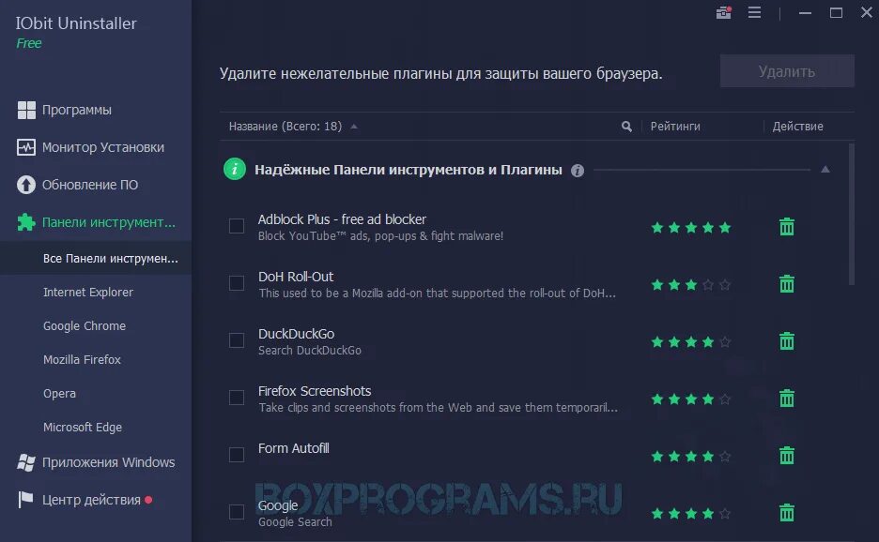Select Все Панели инструментов subitem

click(111, 259)
